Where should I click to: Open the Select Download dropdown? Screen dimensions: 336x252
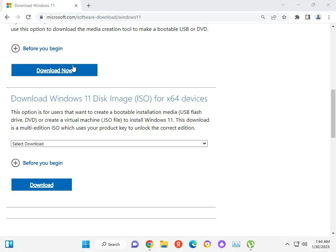click(x=109, y=144)
